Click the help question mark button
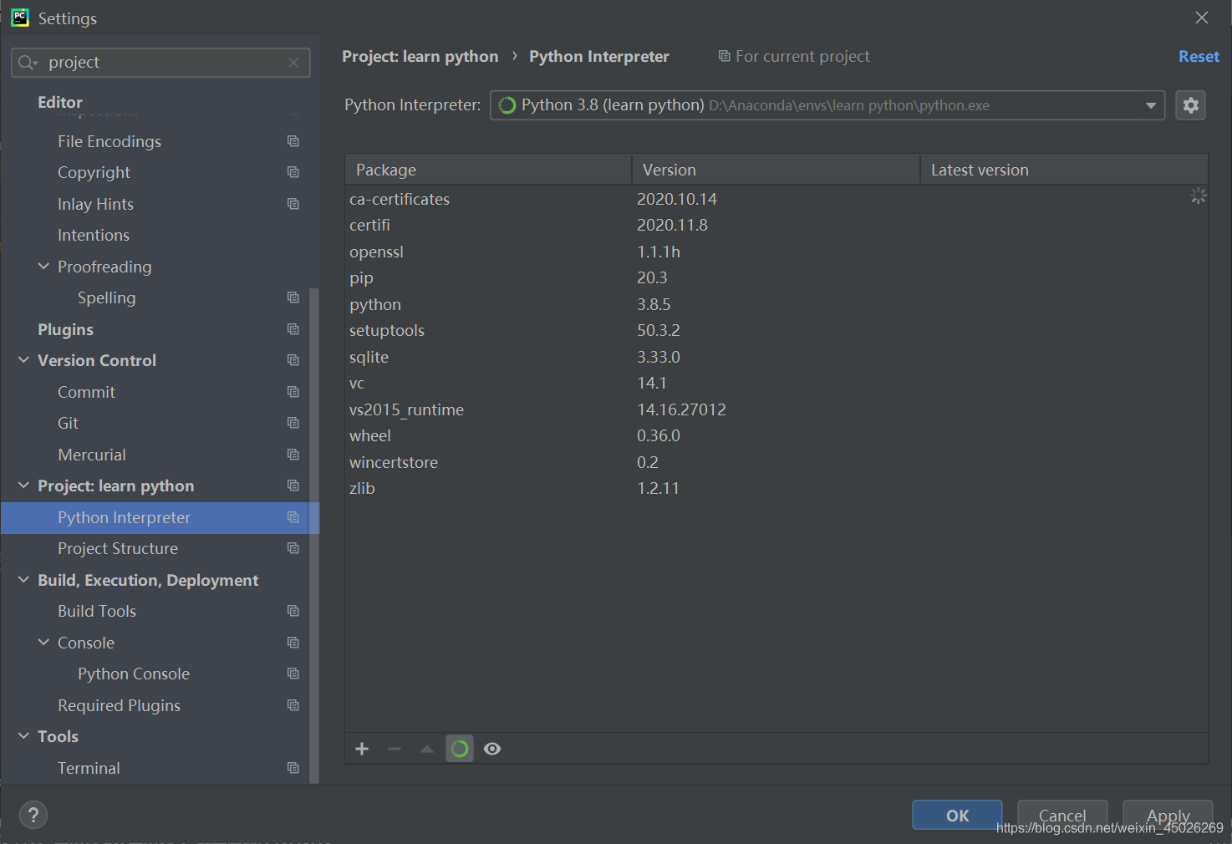Image resolution: width=1232 pixels, height=844 pixels. (33, 815)
